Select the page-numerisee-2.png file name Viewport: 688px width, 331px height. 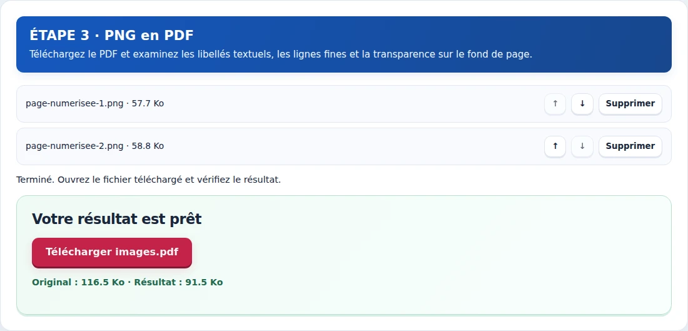tap(74, 146)
